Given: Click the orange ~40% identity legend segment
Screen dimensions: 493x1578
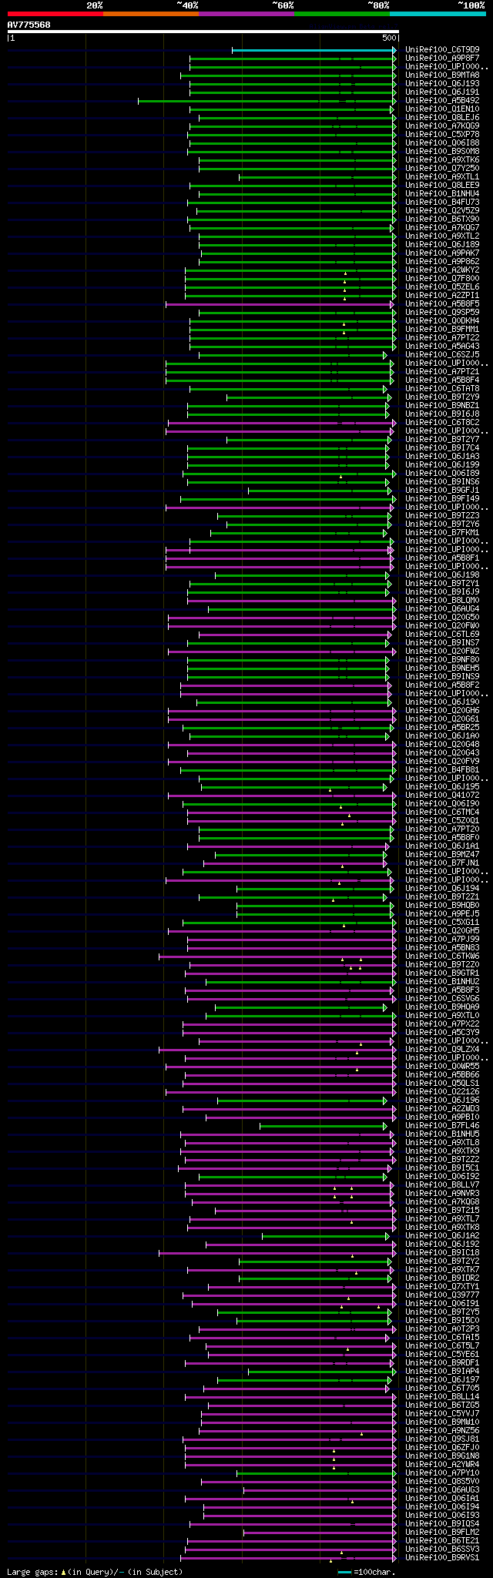Looking at the screenshot, I should click(150, 14).
